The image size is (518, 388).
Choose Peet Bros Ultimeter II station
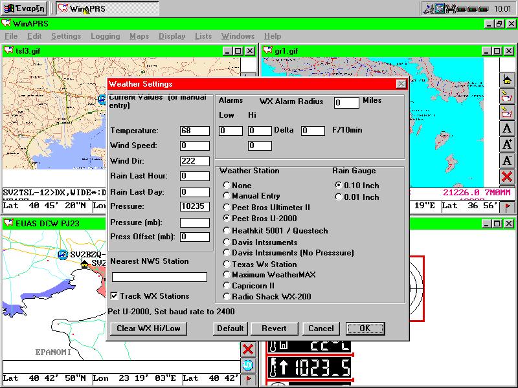pos(267,208)
